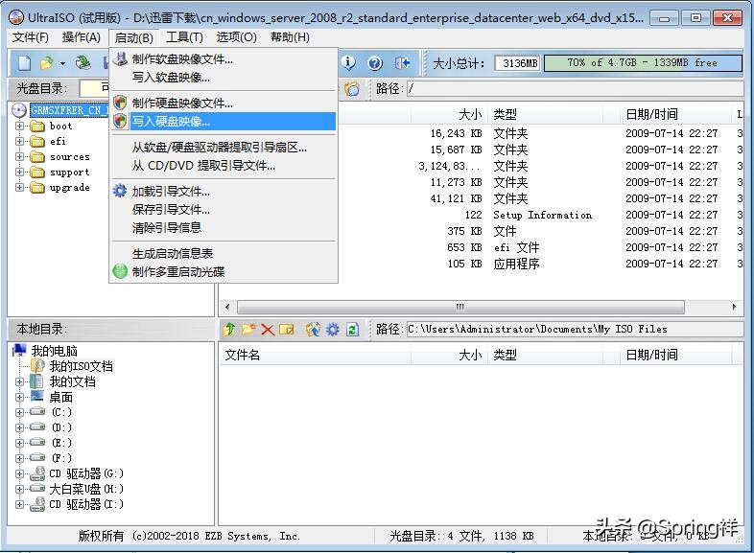Click lower list 文件名 column header
This screenshot has height=553, width=754.
316,355
